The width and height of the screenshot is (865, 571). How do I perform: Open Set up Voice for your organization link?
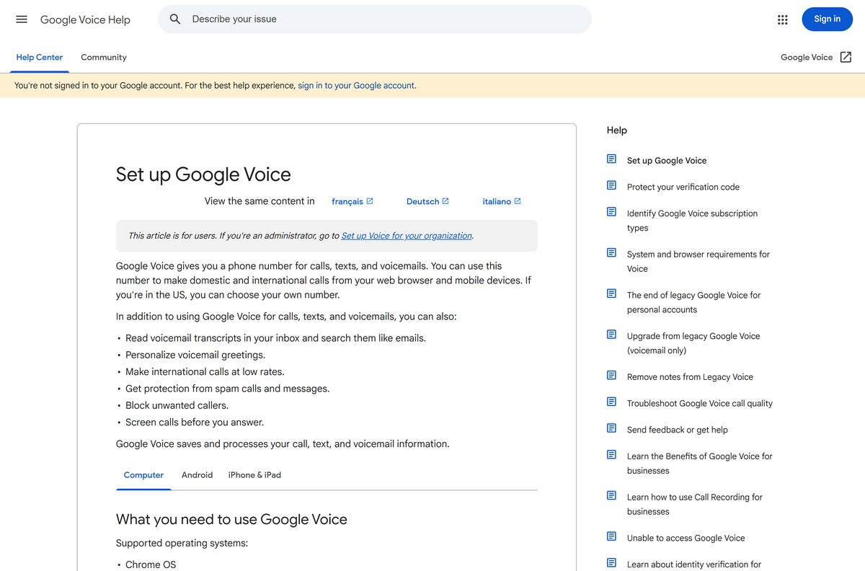407,236
